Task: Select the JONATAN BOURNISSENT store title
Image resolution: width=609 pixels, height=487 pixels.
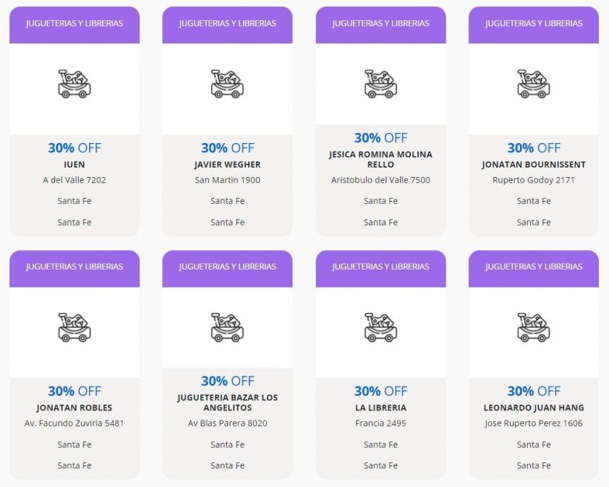Action: point(534,165)
